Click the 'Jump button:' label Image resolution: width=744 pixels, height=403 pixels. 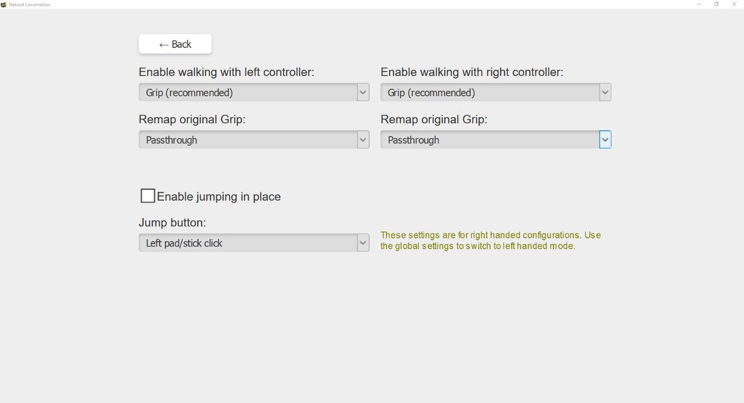(x=172, y=223)
